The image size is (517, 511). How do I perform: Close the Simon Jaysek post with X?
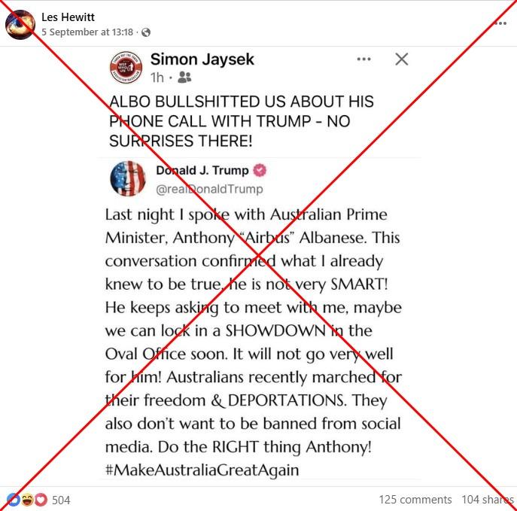tap(401, 59)
